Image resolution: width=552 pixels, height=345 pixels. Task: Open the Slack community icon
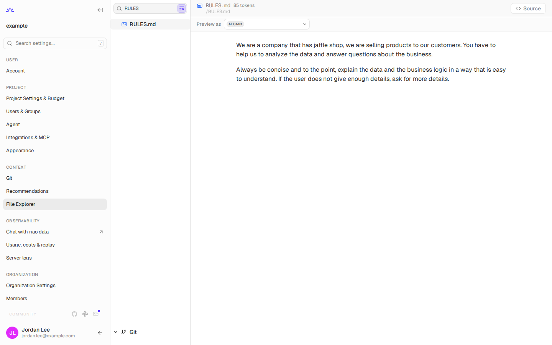(85, 314)
